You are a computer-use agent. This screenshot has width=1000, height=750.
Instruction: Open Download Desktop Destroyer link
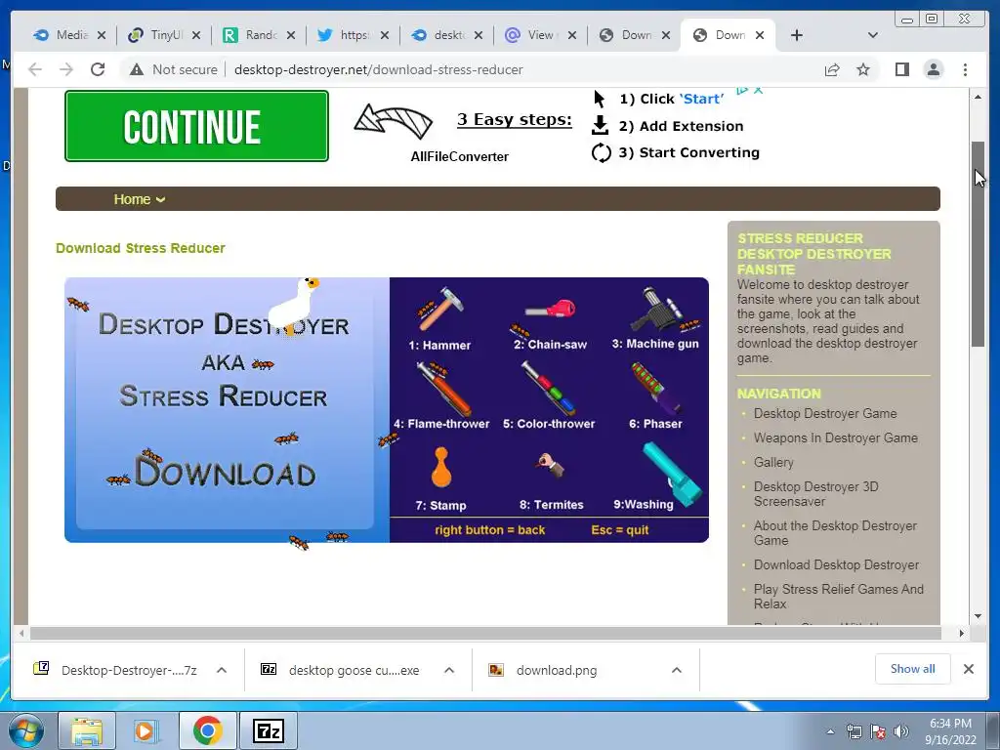point(836,564)
